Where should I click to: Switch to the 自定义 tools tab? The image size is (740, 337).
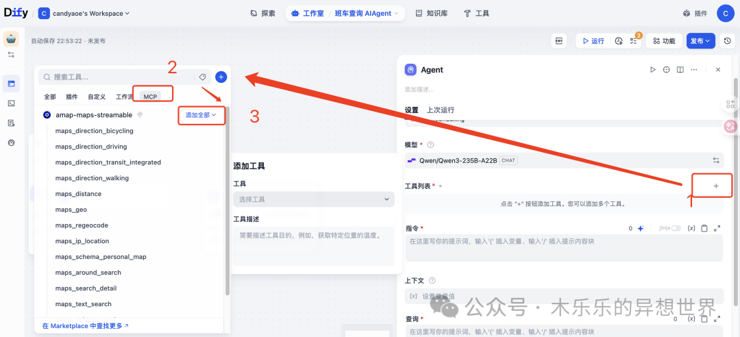97,97
